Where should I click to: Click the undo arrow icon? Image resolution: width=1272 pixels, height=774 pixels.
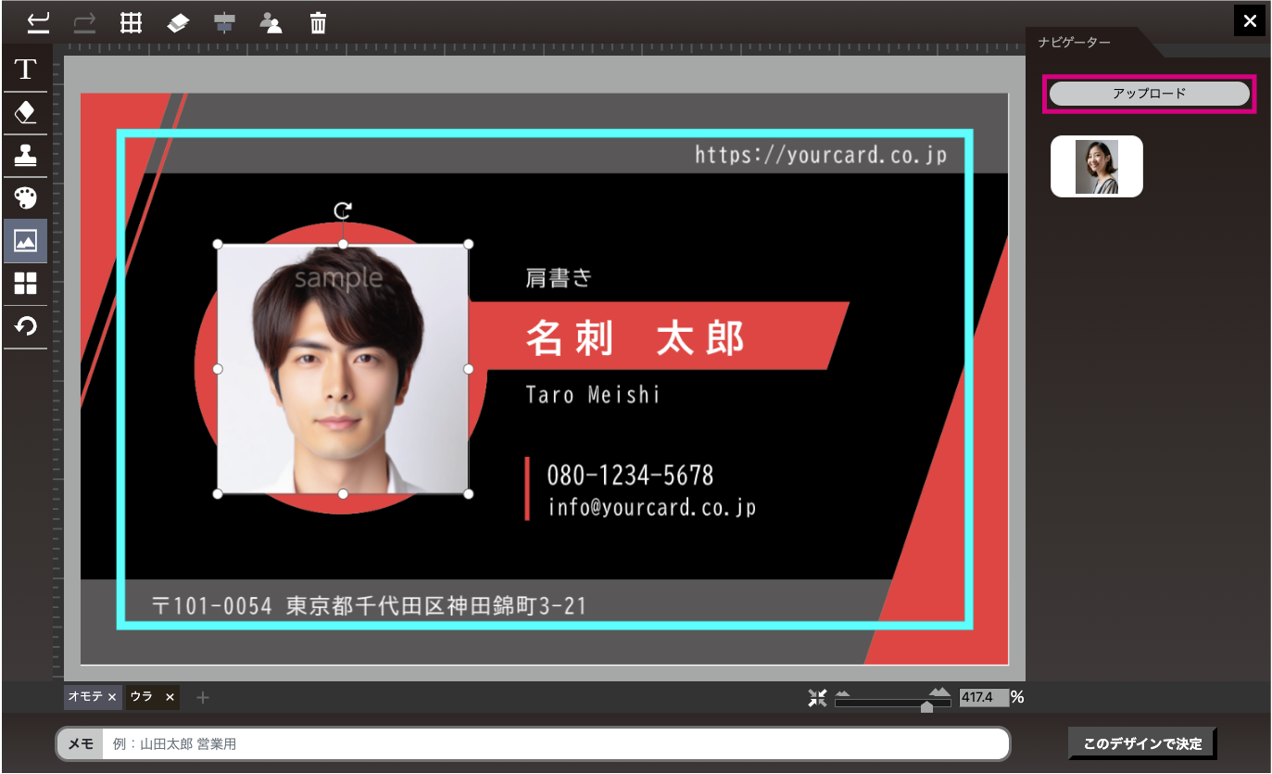pyautogui.click(x=38, y=22)
